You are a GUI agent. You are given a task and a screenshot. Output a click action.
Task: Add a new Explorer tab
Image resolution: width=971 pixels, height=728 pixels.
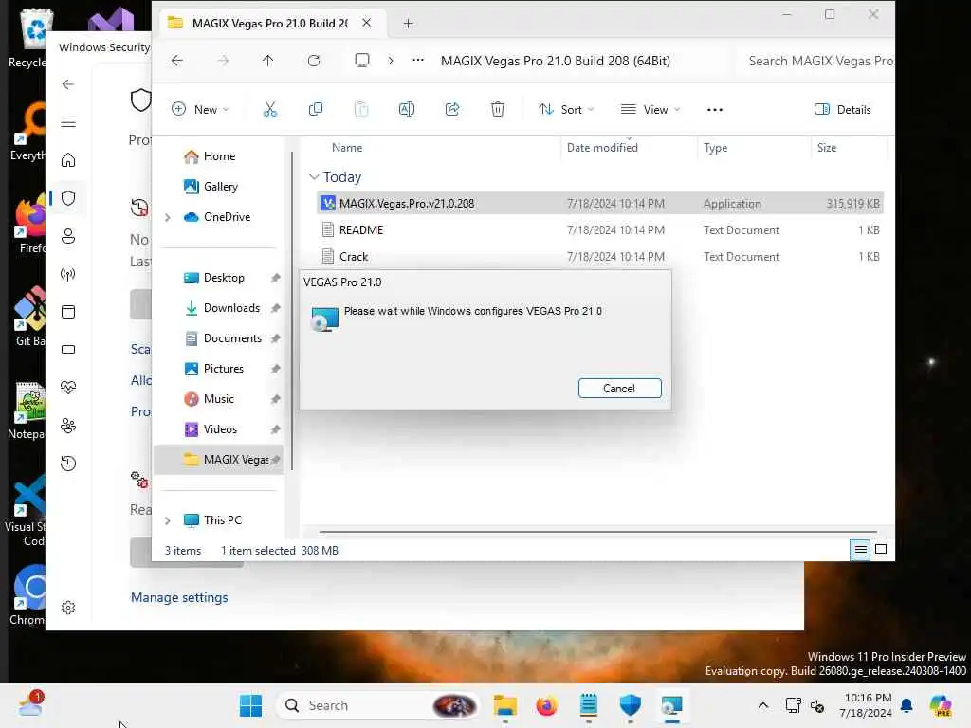point(408,24)
